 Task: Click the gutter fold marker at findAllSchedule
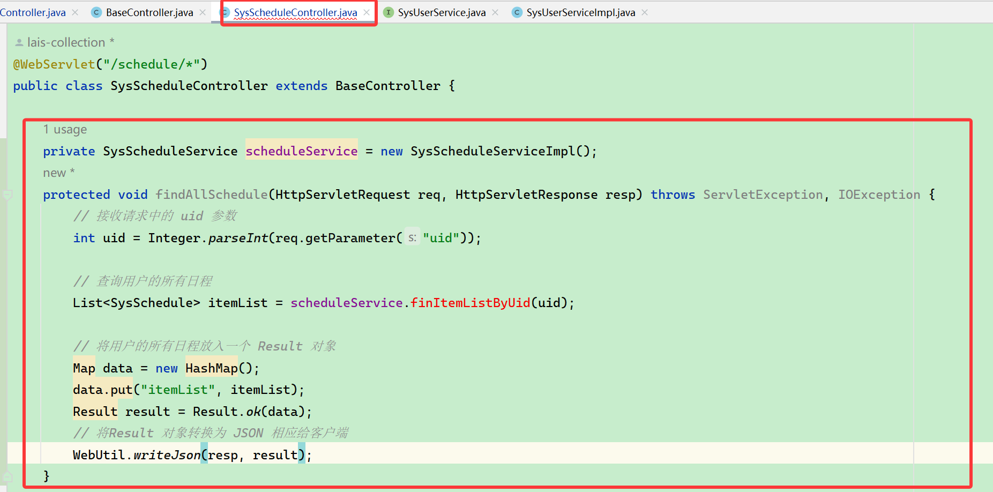(8, 195)
